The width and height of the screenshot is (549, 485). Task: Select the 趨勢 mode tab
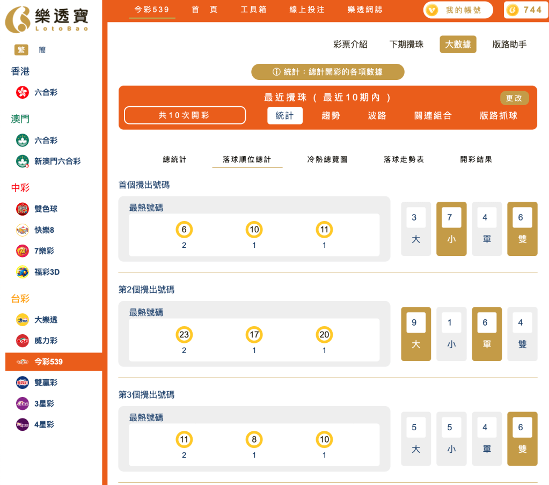[331, 115]
